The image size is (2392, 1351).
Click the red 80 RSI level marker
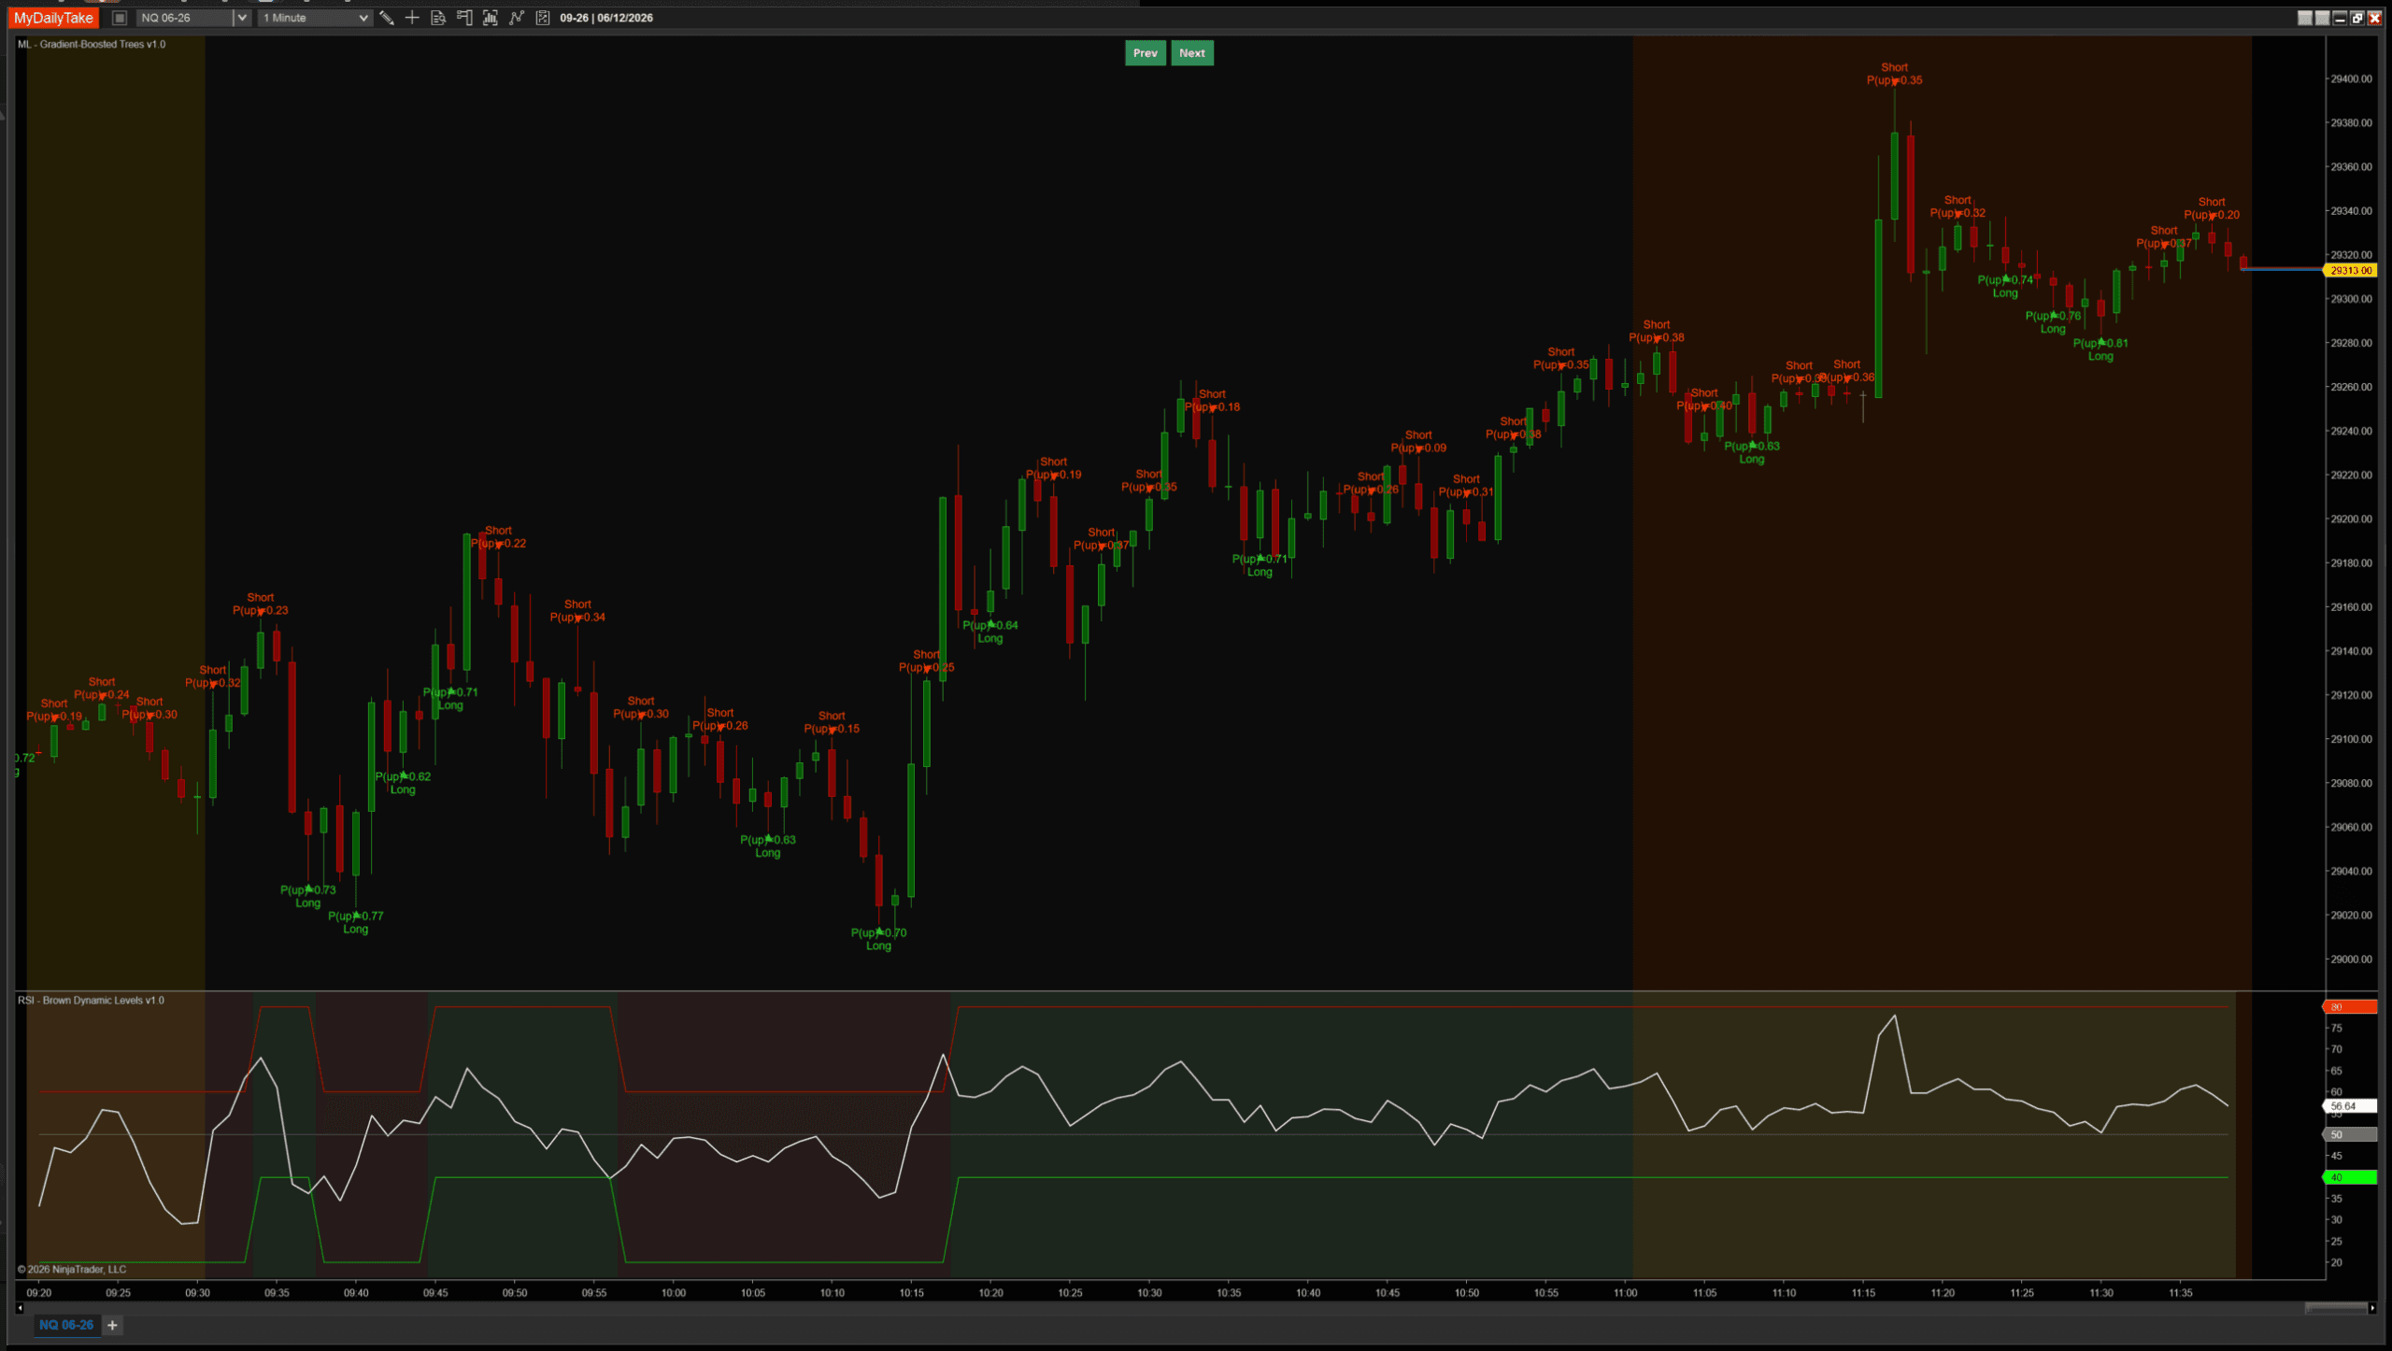coord(2350,1007)
